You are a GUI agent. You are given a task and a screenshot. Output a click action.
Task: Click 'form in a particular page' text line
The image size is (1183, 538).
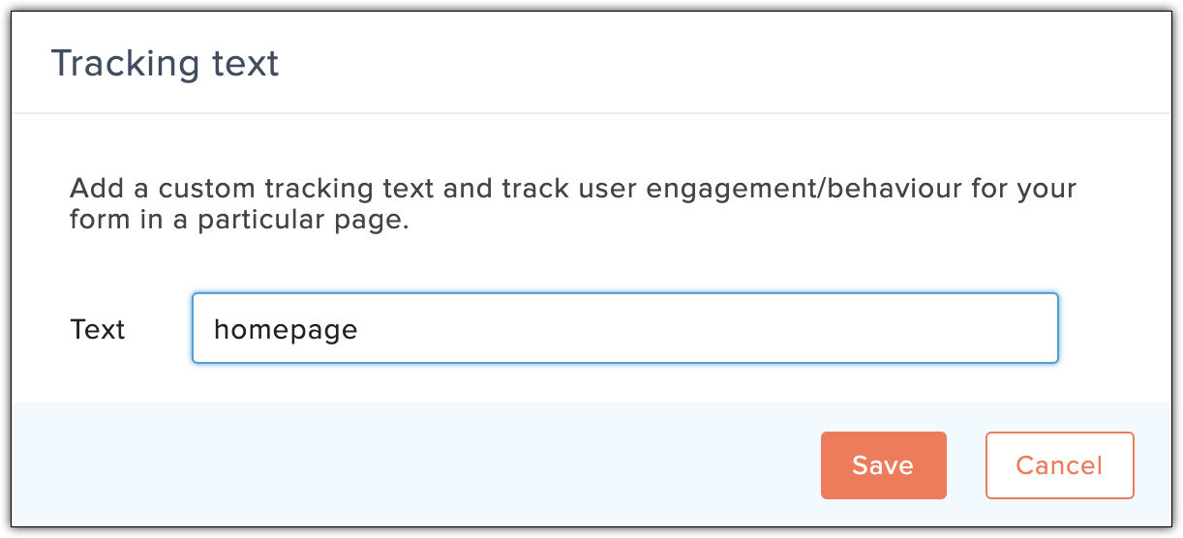pyautogui.click(x=240, y=220)
